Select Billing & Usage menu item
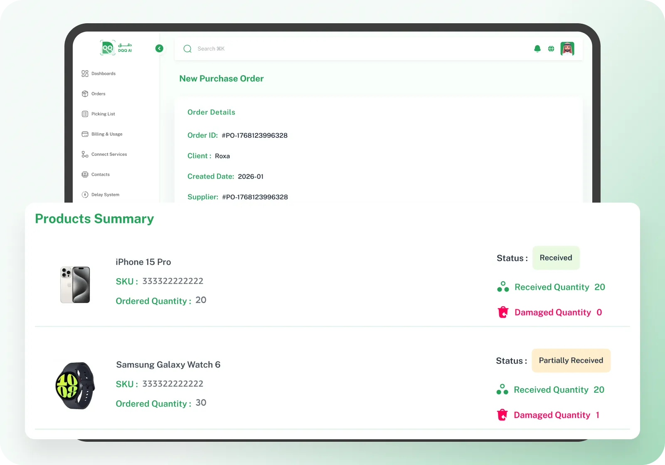 (x=106, y=134)
